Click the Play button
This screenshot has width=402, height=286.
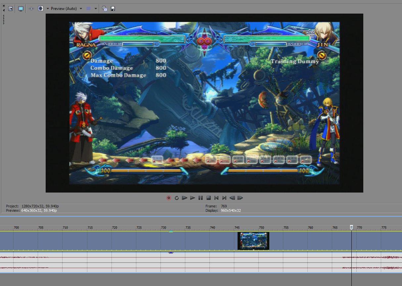coord(193,198)
